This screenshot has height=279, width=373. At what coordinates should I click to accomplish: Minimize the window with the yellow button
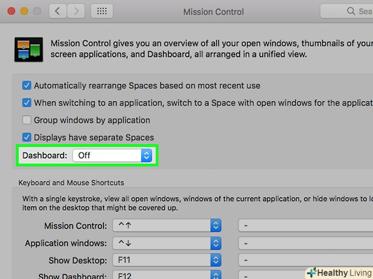(x=24, y=11)
